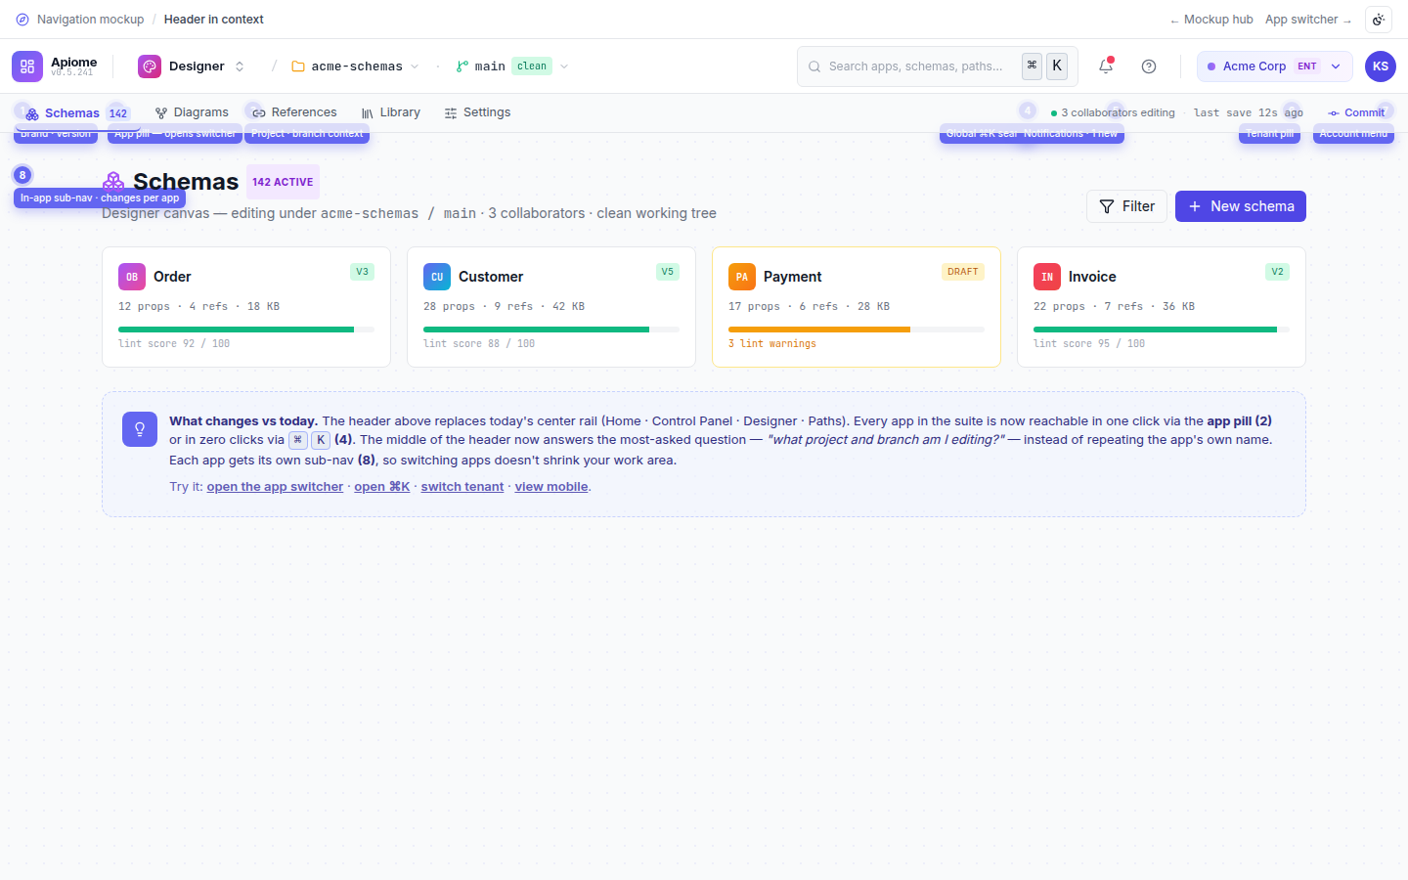1408x880 pixels.
Task: Click the K key badge in the search bar
Action: pyautogui.click(x=1057, y=66)
